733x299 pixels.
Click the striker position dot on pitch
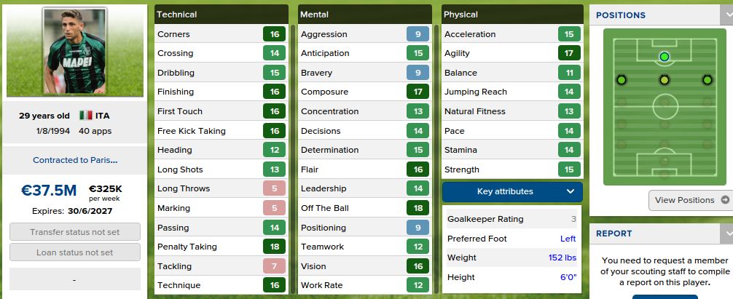tap(664, 57)
